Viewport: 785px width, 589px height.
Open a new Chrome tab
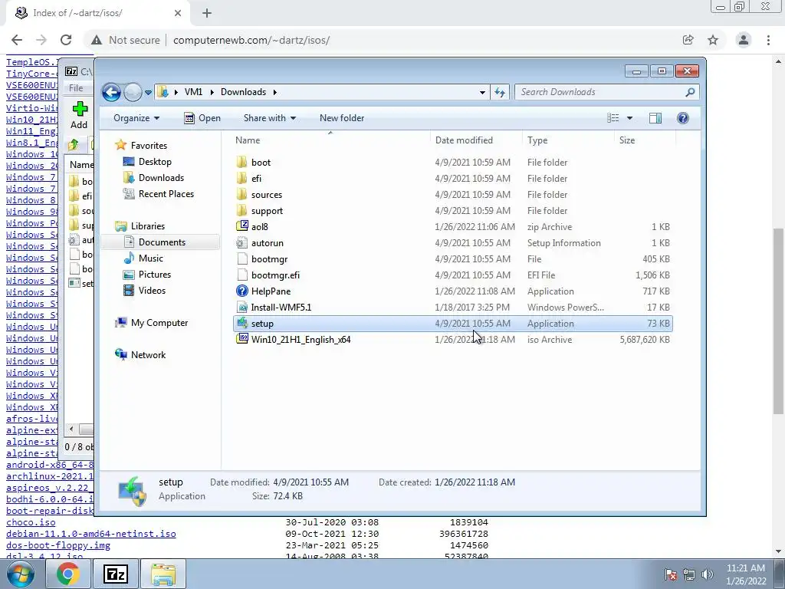pos(207,13)
